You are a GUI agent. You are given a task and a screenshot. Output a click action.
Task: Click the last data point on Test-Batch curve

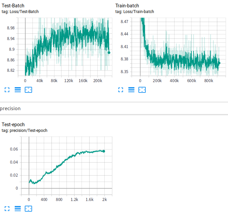[x=109, y=52]
